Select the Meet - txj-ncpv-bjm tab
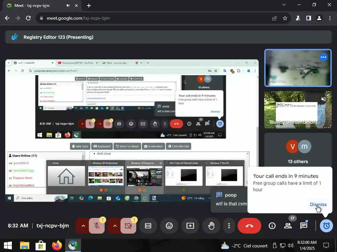 [x=42, y=6]
